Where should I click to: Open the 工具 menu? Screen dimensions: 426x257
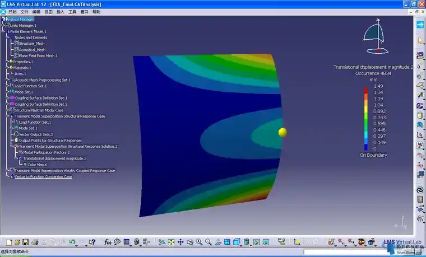pos(72,12)
